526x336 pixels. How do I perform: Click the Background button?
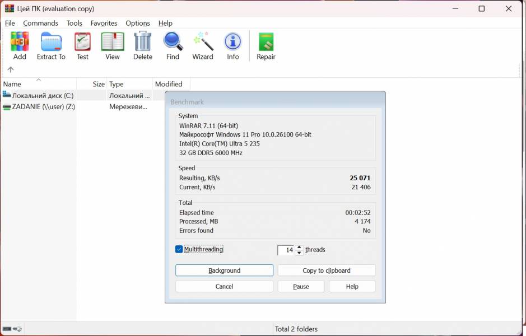point(224,270)
